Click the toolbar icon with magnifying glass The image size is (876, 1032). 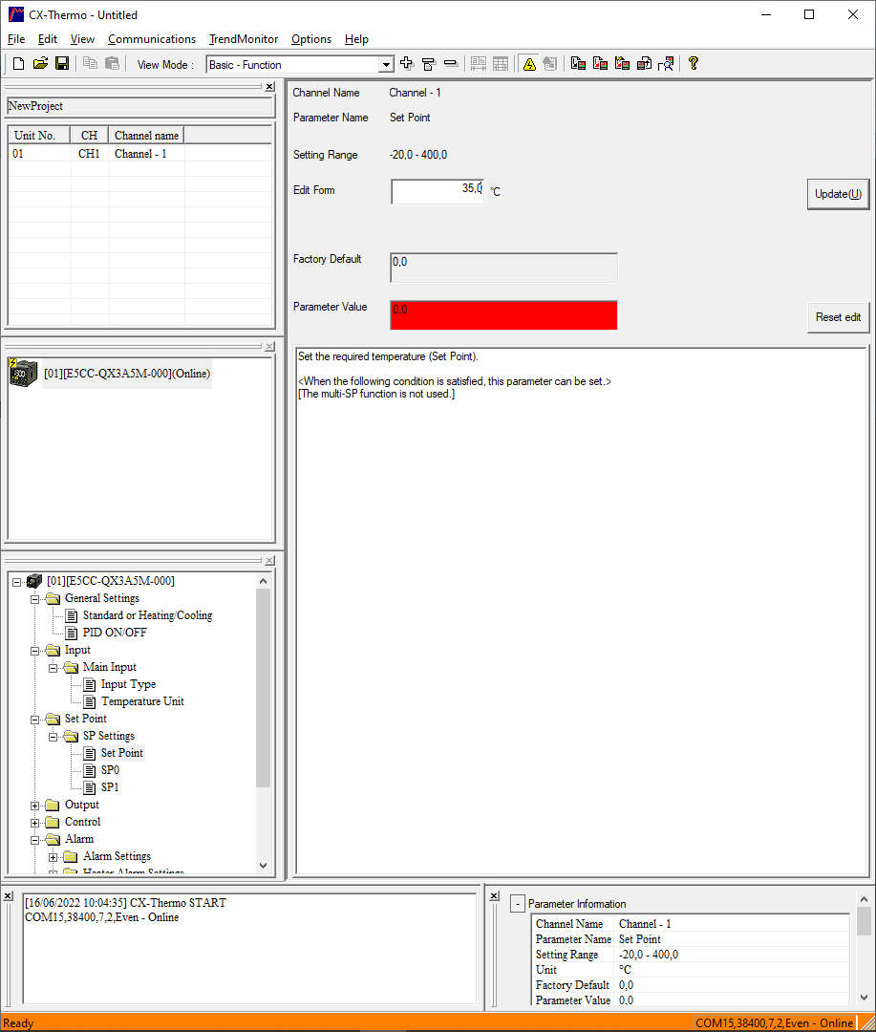tap(666, 64)
